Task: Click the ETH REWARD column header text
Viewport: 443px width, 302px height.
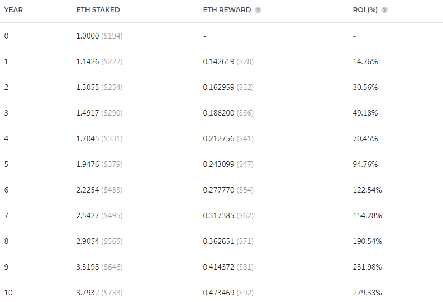Action: pos(227,10)
